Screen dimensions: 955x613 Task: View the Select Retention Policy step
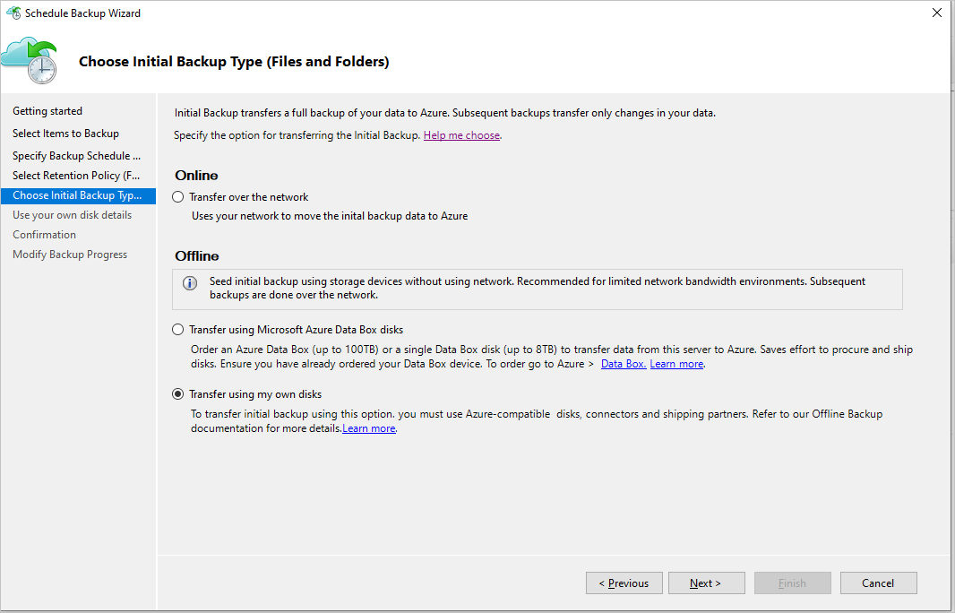75,175
